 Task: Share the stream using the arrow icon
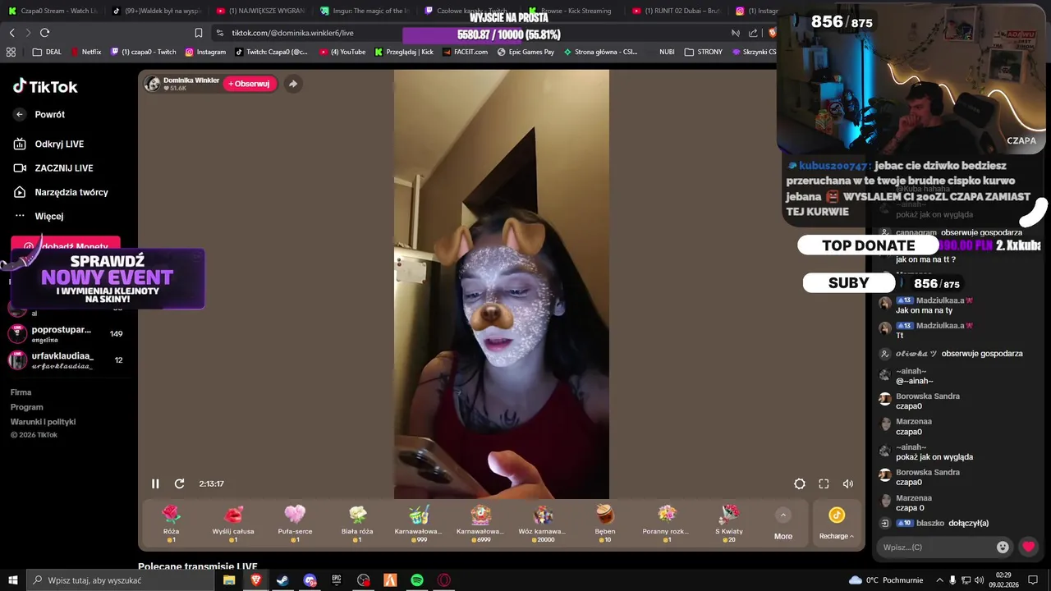pyautogui.click(x=292, y=84)
